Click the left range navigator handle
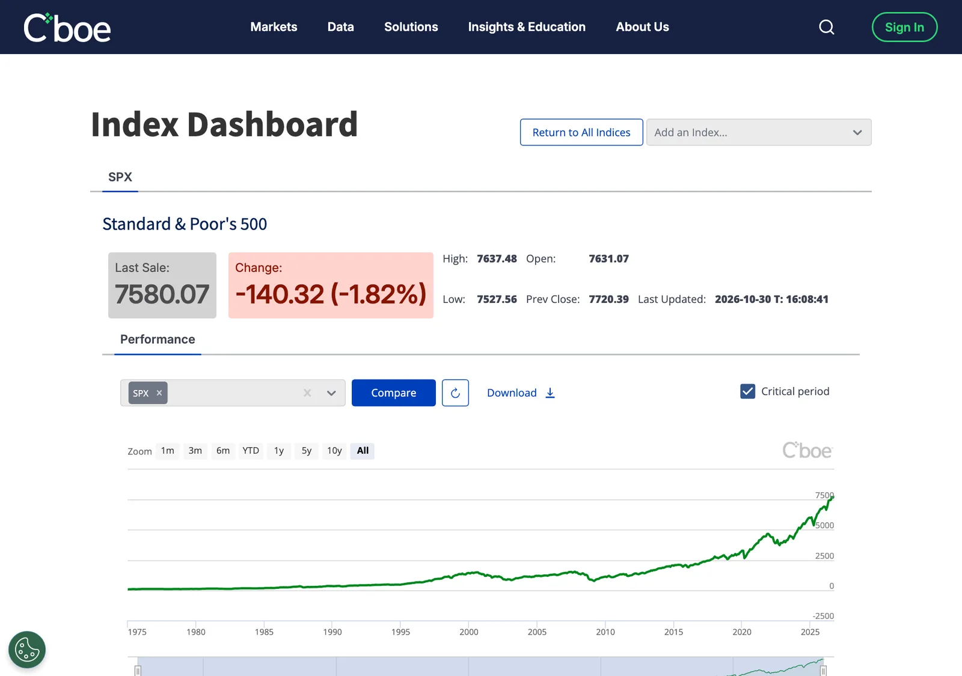962x676 pixels. [138, 671]
